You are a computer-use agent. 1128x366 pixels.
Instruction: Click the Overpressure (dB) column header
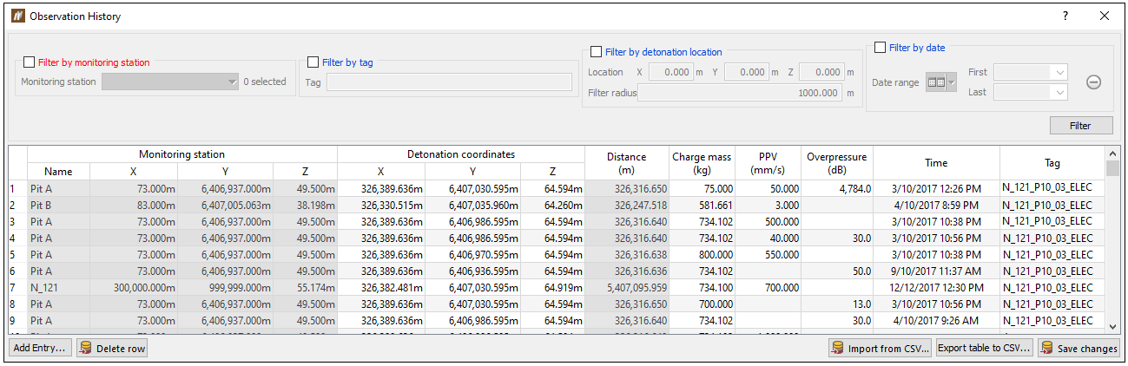coord(836,162)
